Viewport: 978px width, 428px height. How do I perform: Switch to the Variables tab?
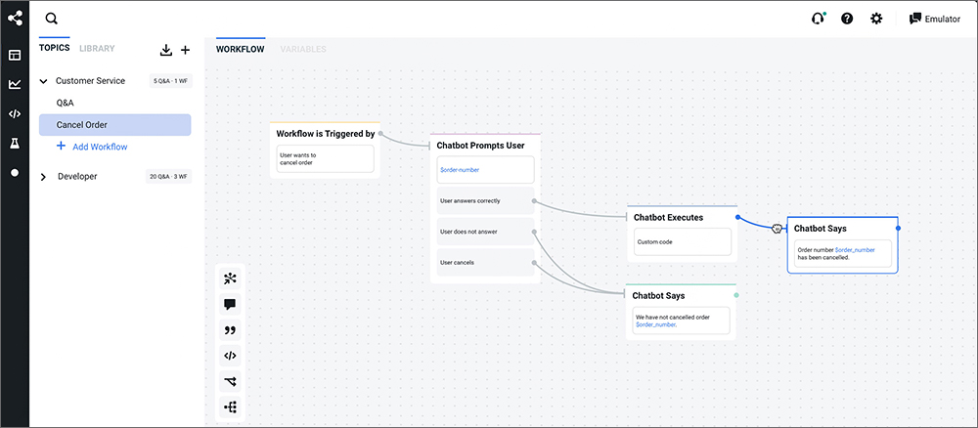303,49
